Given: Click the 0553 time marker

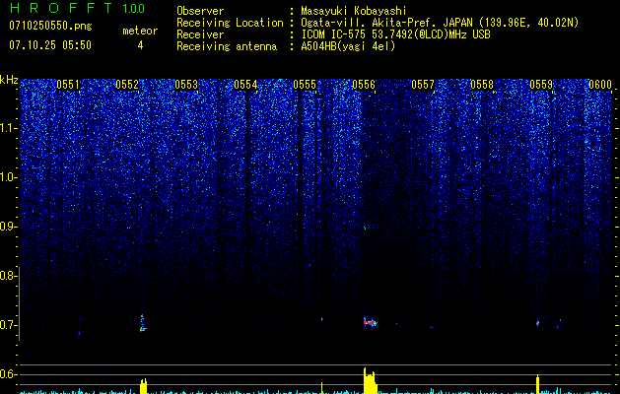Looking at the screenshot, I should [x=186, y=85].
